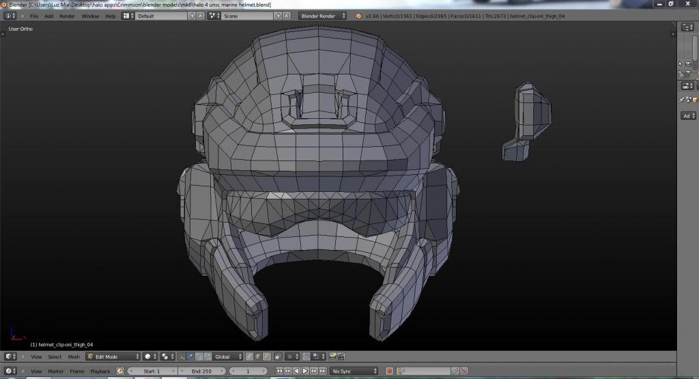Viewport: 699px width, 379px height.
Task: Open proportional editing selector
Action: (x=292, y=356)
